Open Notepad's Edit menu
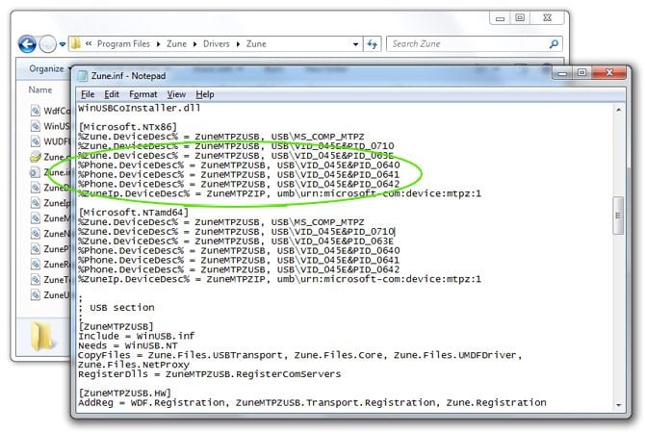 [x=112, y=94]
